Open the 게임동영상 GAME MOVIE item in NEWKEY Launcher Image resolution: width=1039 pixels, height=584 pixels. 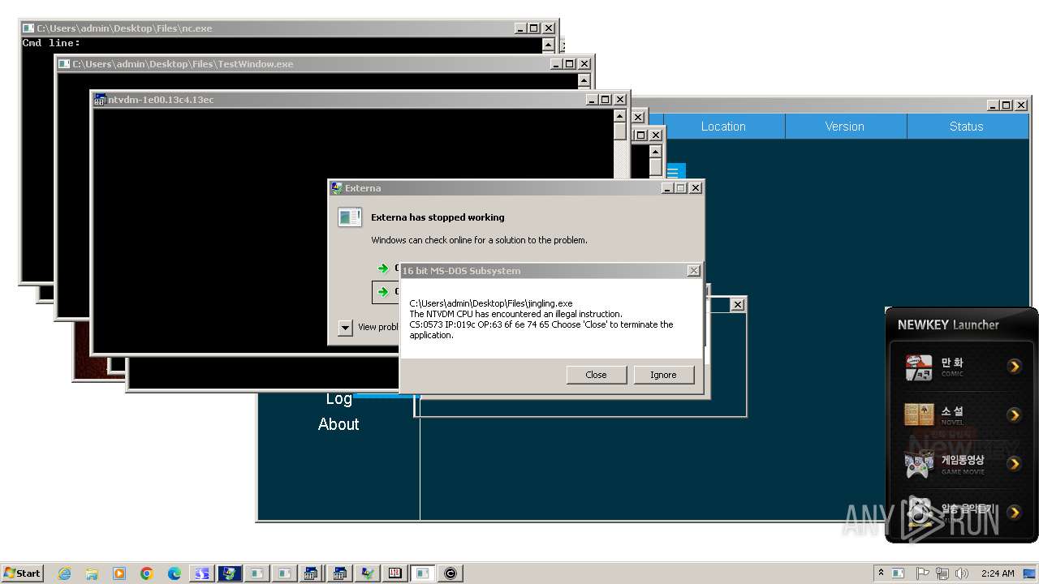[962, 464]
